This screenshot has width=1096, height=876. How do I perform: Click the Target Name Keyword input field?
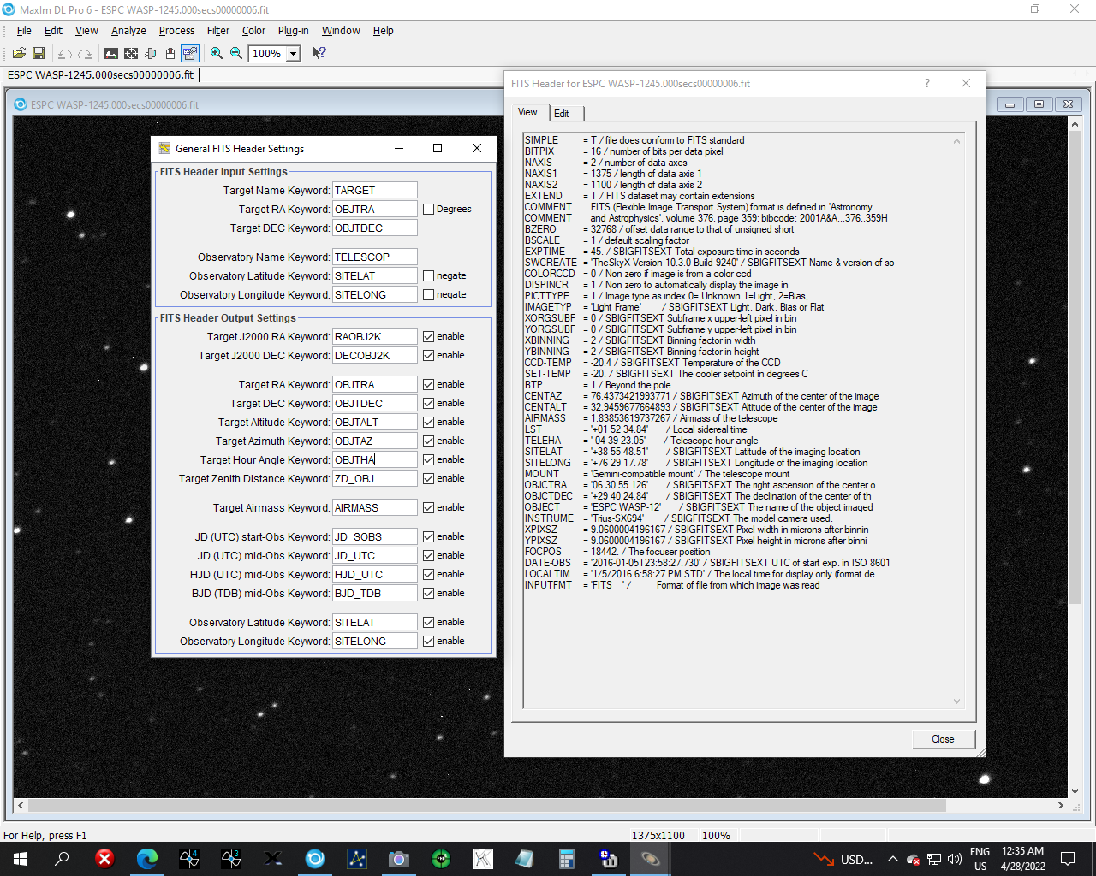tap(374, 190)
